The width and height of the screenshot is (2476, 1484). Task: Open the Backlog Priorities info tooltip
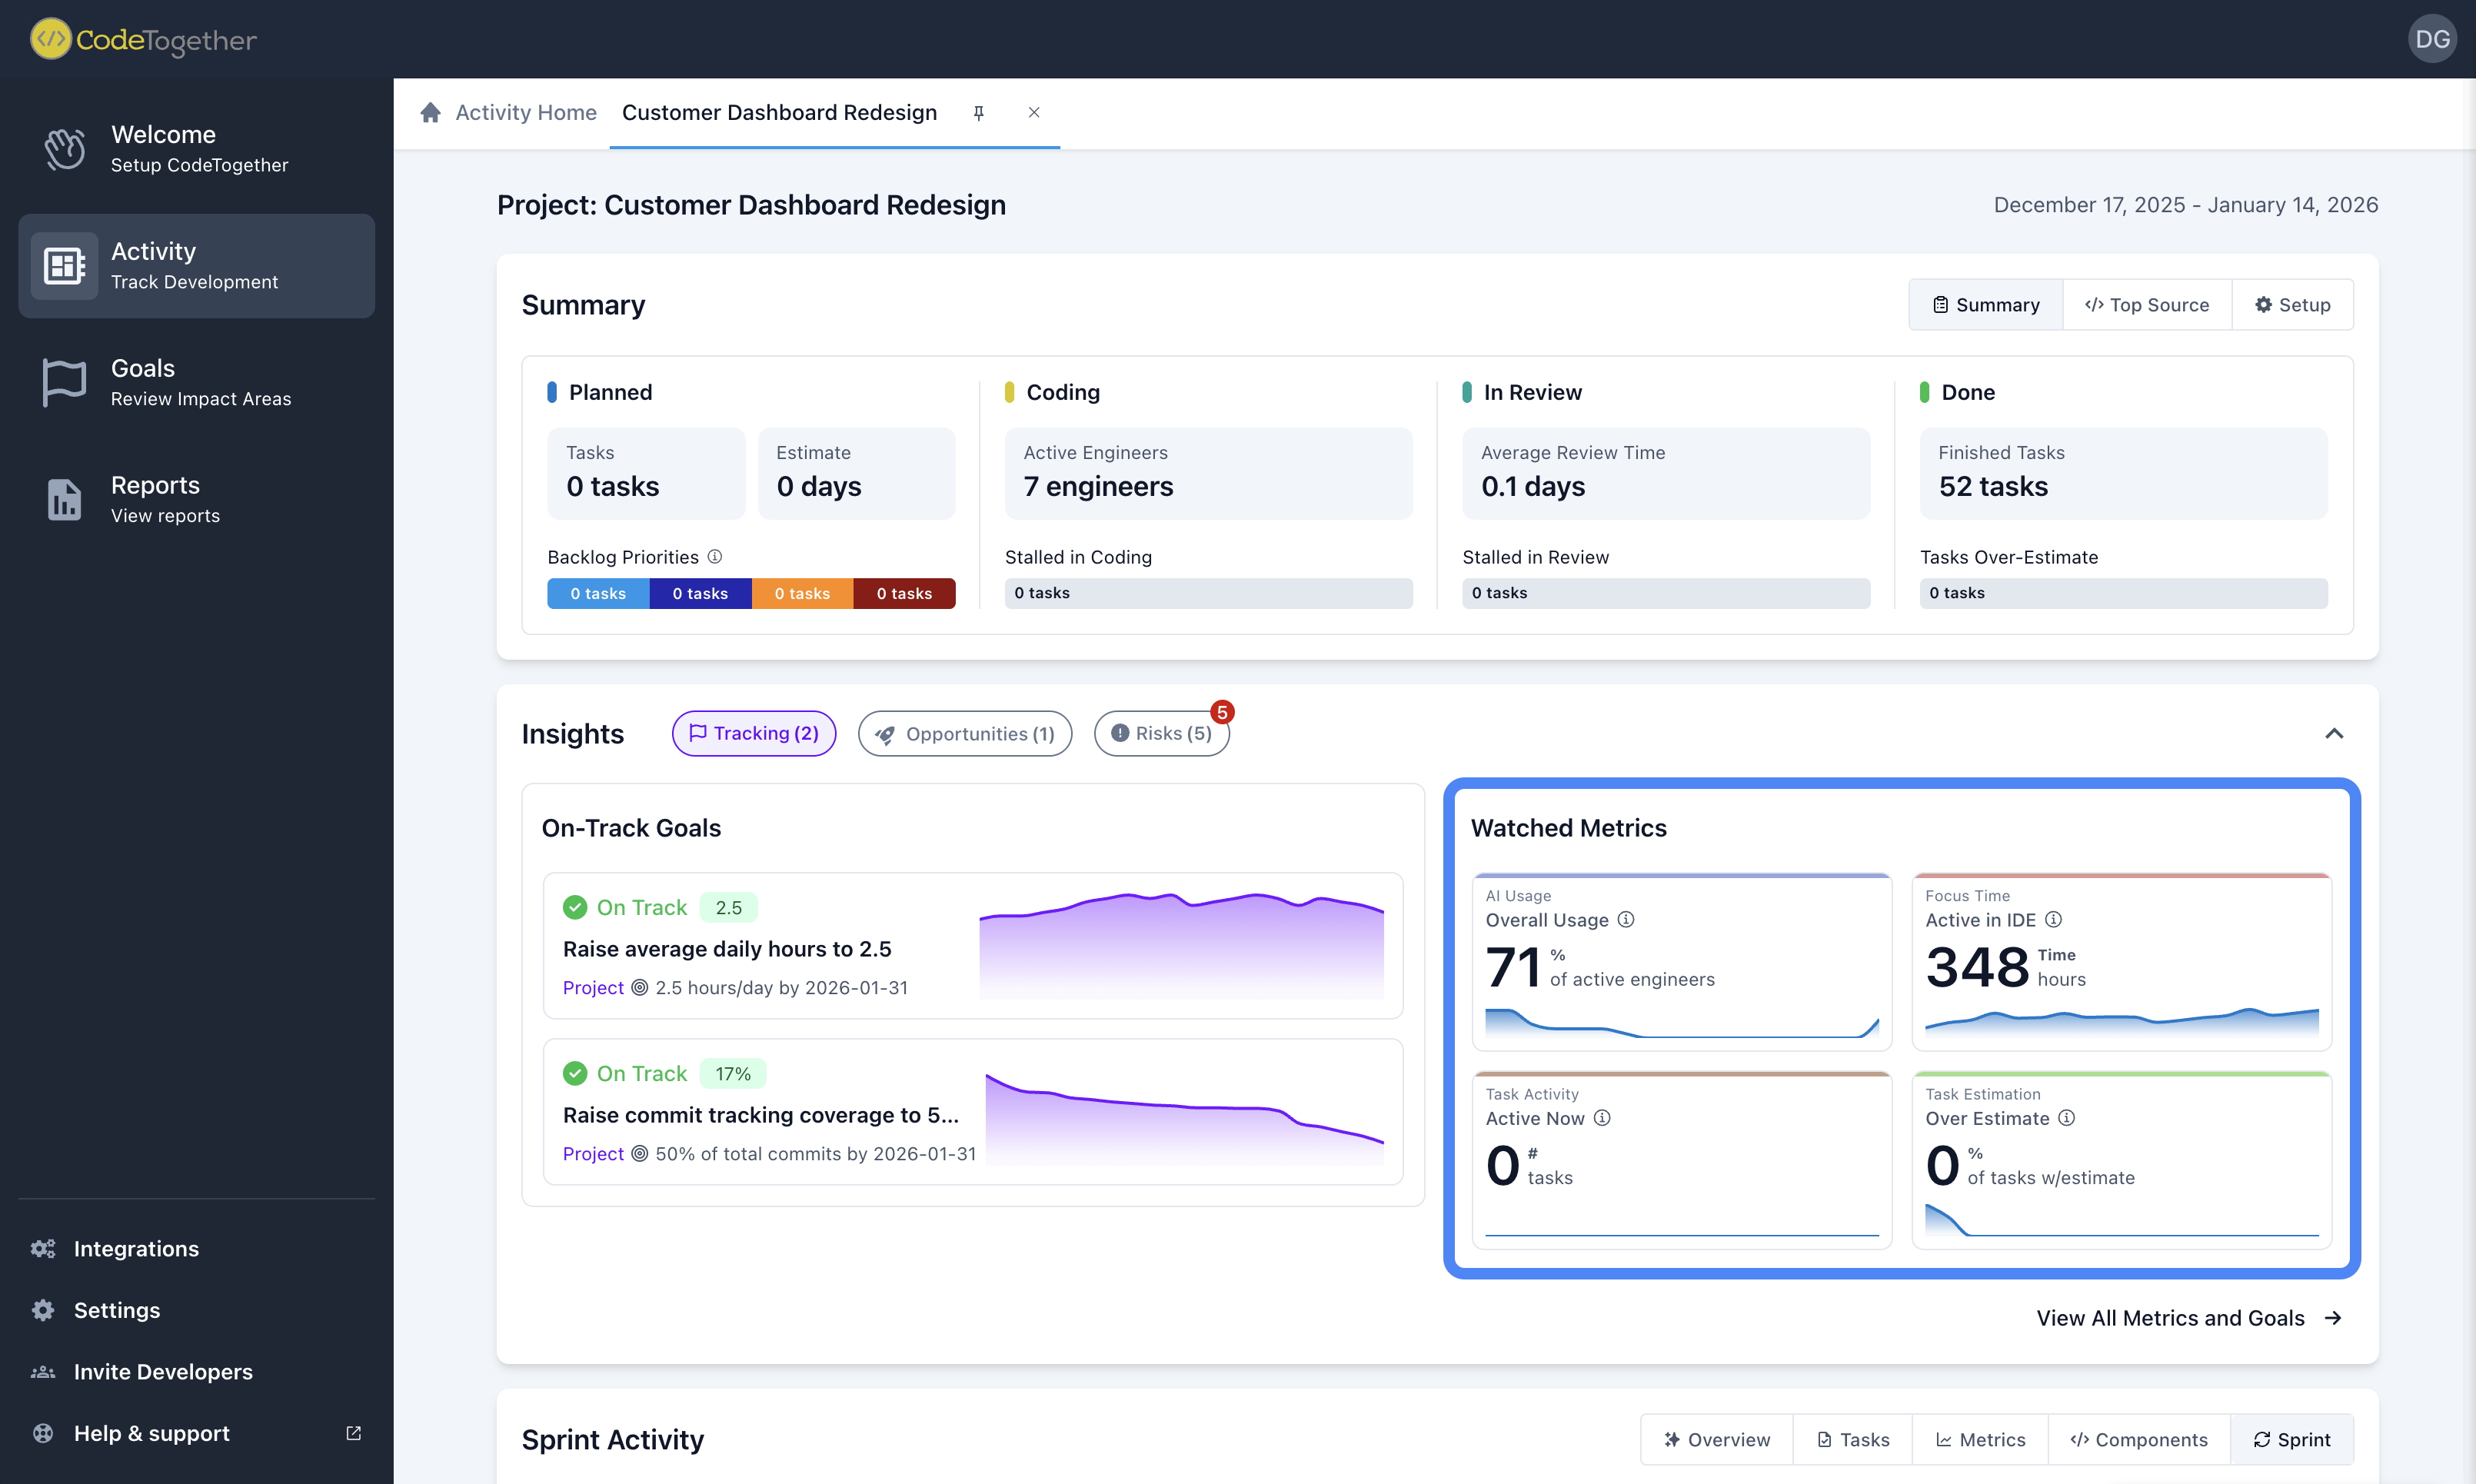[x=714, y=557]
